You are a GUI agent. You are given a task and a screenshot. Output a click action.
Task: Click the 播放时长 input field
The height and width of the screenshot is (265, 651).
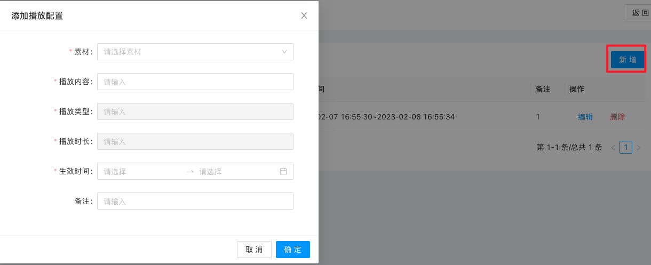(195, 141)
